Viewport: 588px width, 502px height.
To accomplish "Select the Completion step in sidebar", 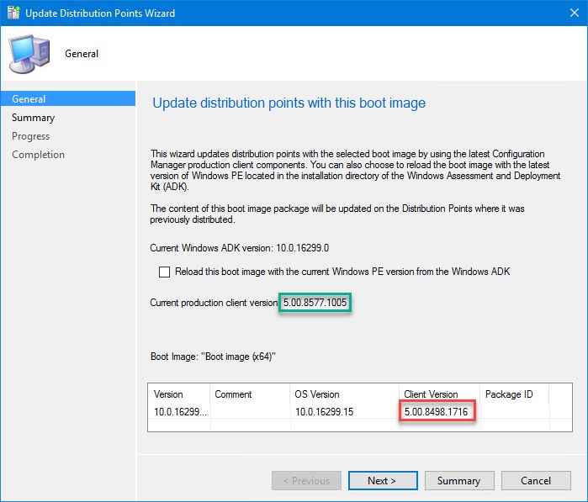I will [x=38, y=155].
